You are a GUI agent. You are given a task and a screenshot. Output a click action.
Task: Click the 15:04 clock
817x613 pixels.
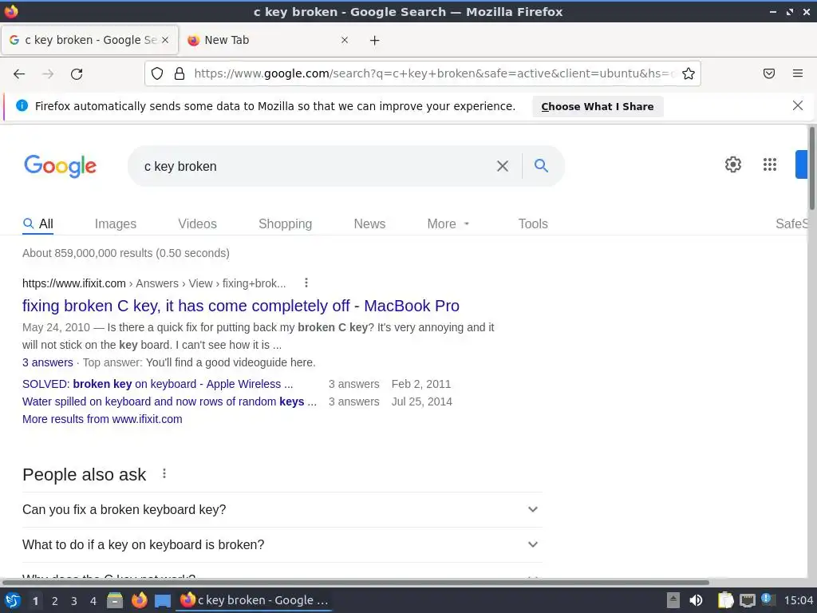pyautogui.click(x=798, y=600)
